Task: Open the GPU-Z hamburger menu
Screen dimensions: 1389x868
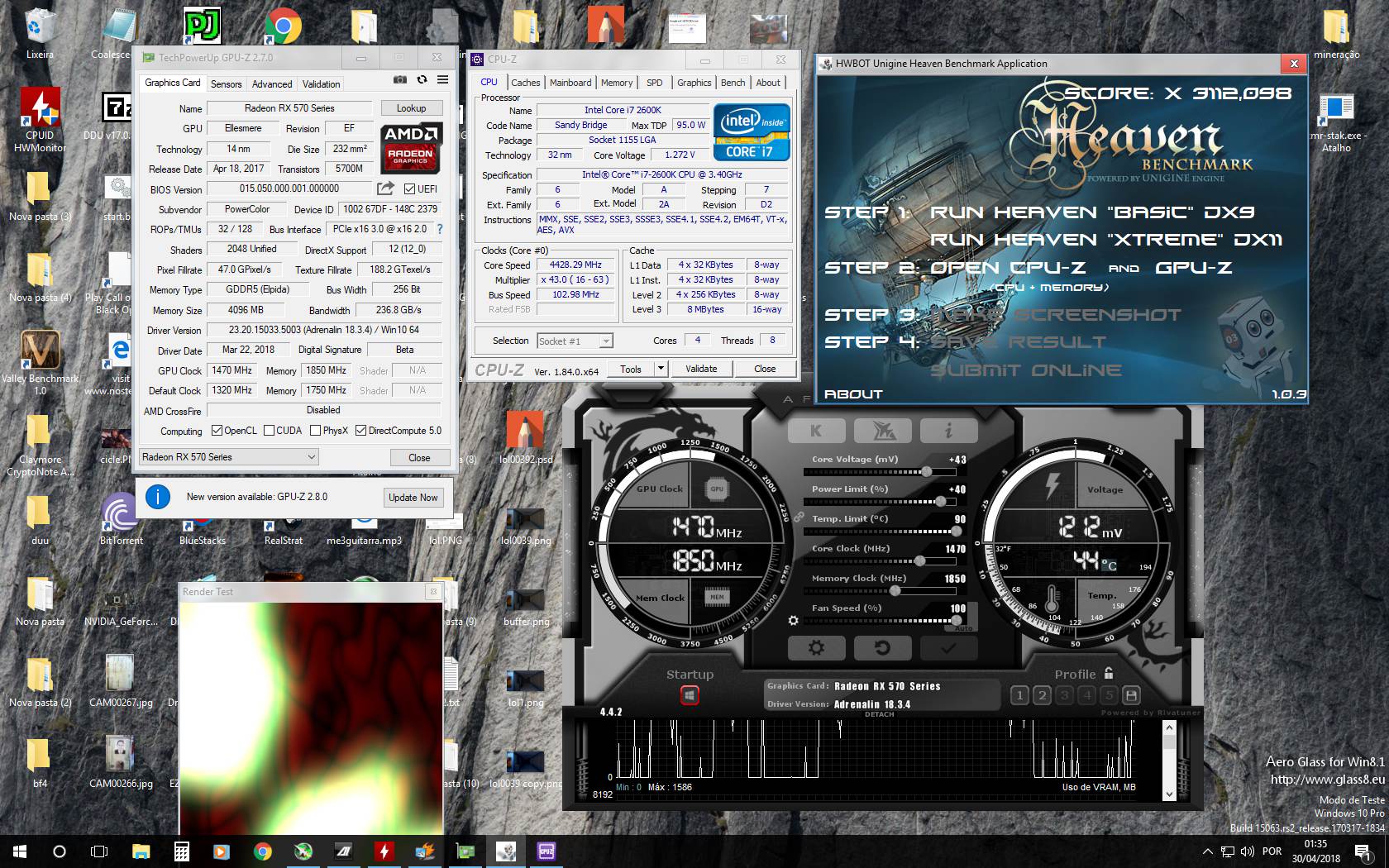Action: [443, 79]
